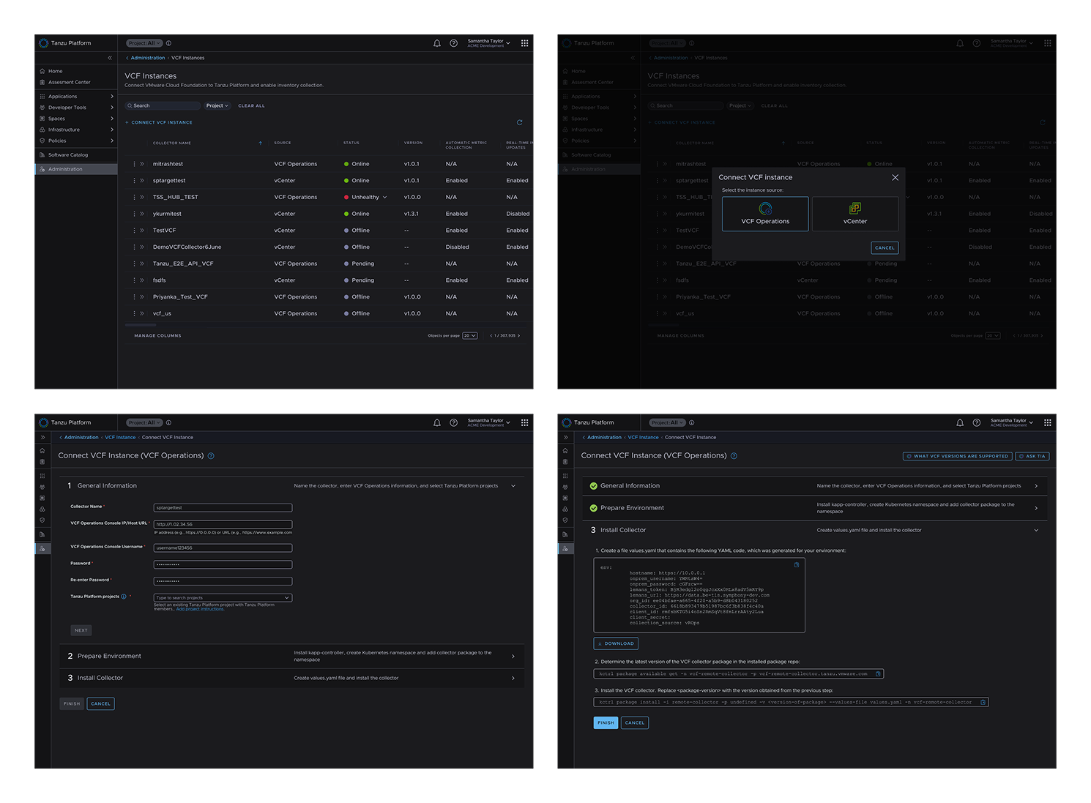
Task: Expand Infrastructure in the expanded sidebar
Action: coord(76,130)
